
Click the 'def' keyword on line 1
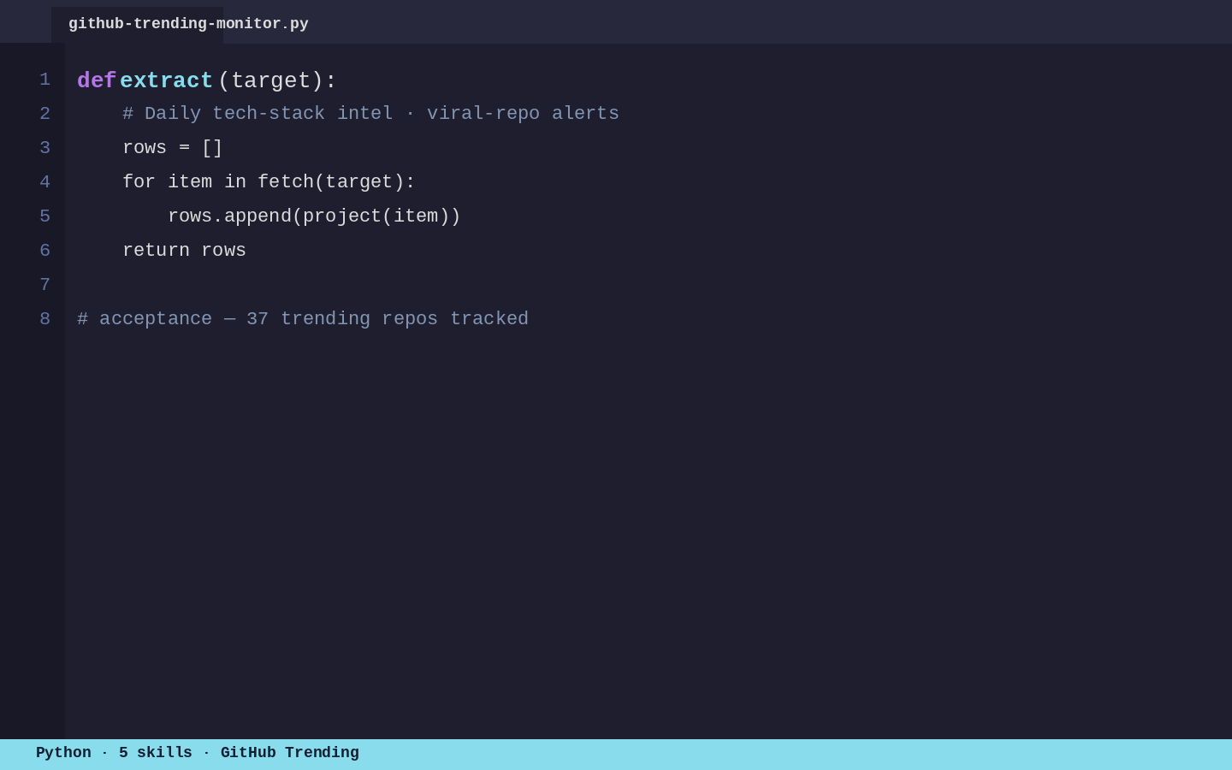coord(97,80)
